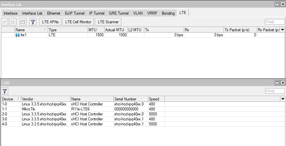
Task: Select the lte1 interface row
Action: [x=143, y=35]
